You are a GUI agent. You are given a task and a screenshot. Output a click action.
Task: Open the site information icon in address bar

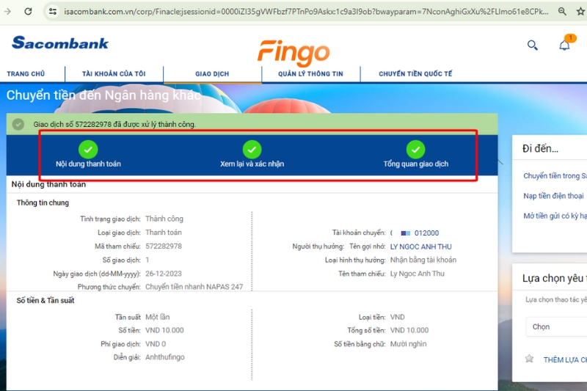point(53,12)
